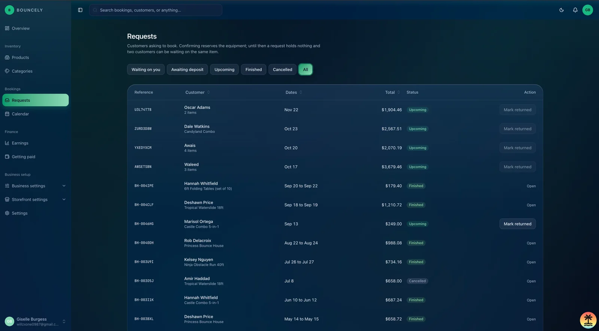
Task: Expand the Storefront settings chevron
Action: point(64,200)
